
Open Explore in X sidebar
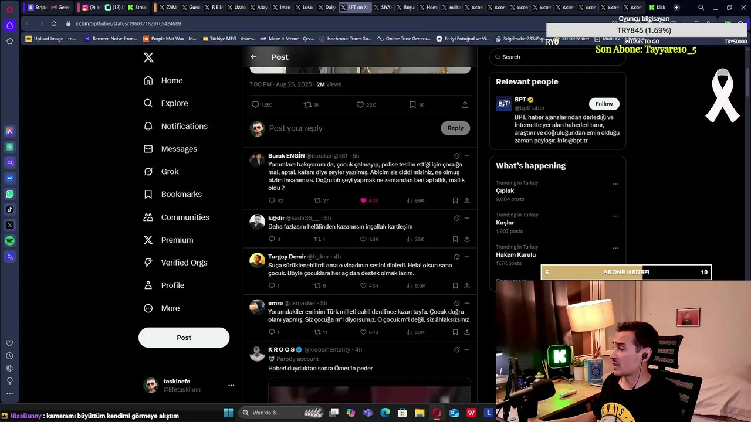166,103
